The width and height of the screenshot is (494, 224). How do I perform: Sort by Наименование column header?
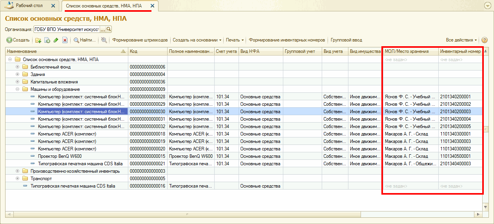pos(67,52)
